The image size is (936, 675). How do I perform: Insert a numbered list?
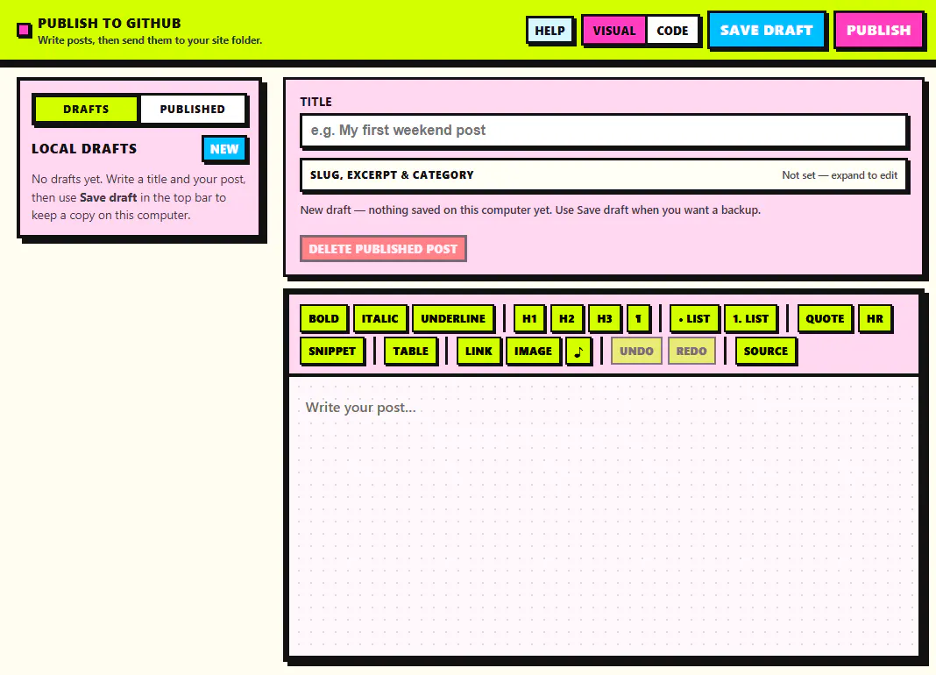click(750, 318)
